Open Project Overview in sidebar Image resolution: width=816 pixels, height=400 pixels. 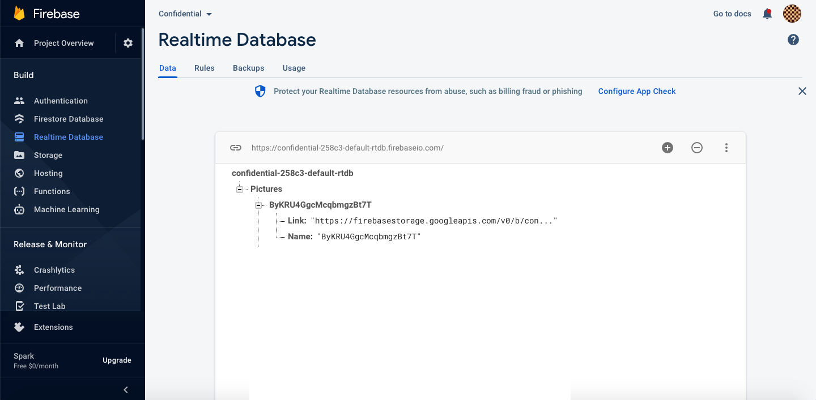point(64,43)
